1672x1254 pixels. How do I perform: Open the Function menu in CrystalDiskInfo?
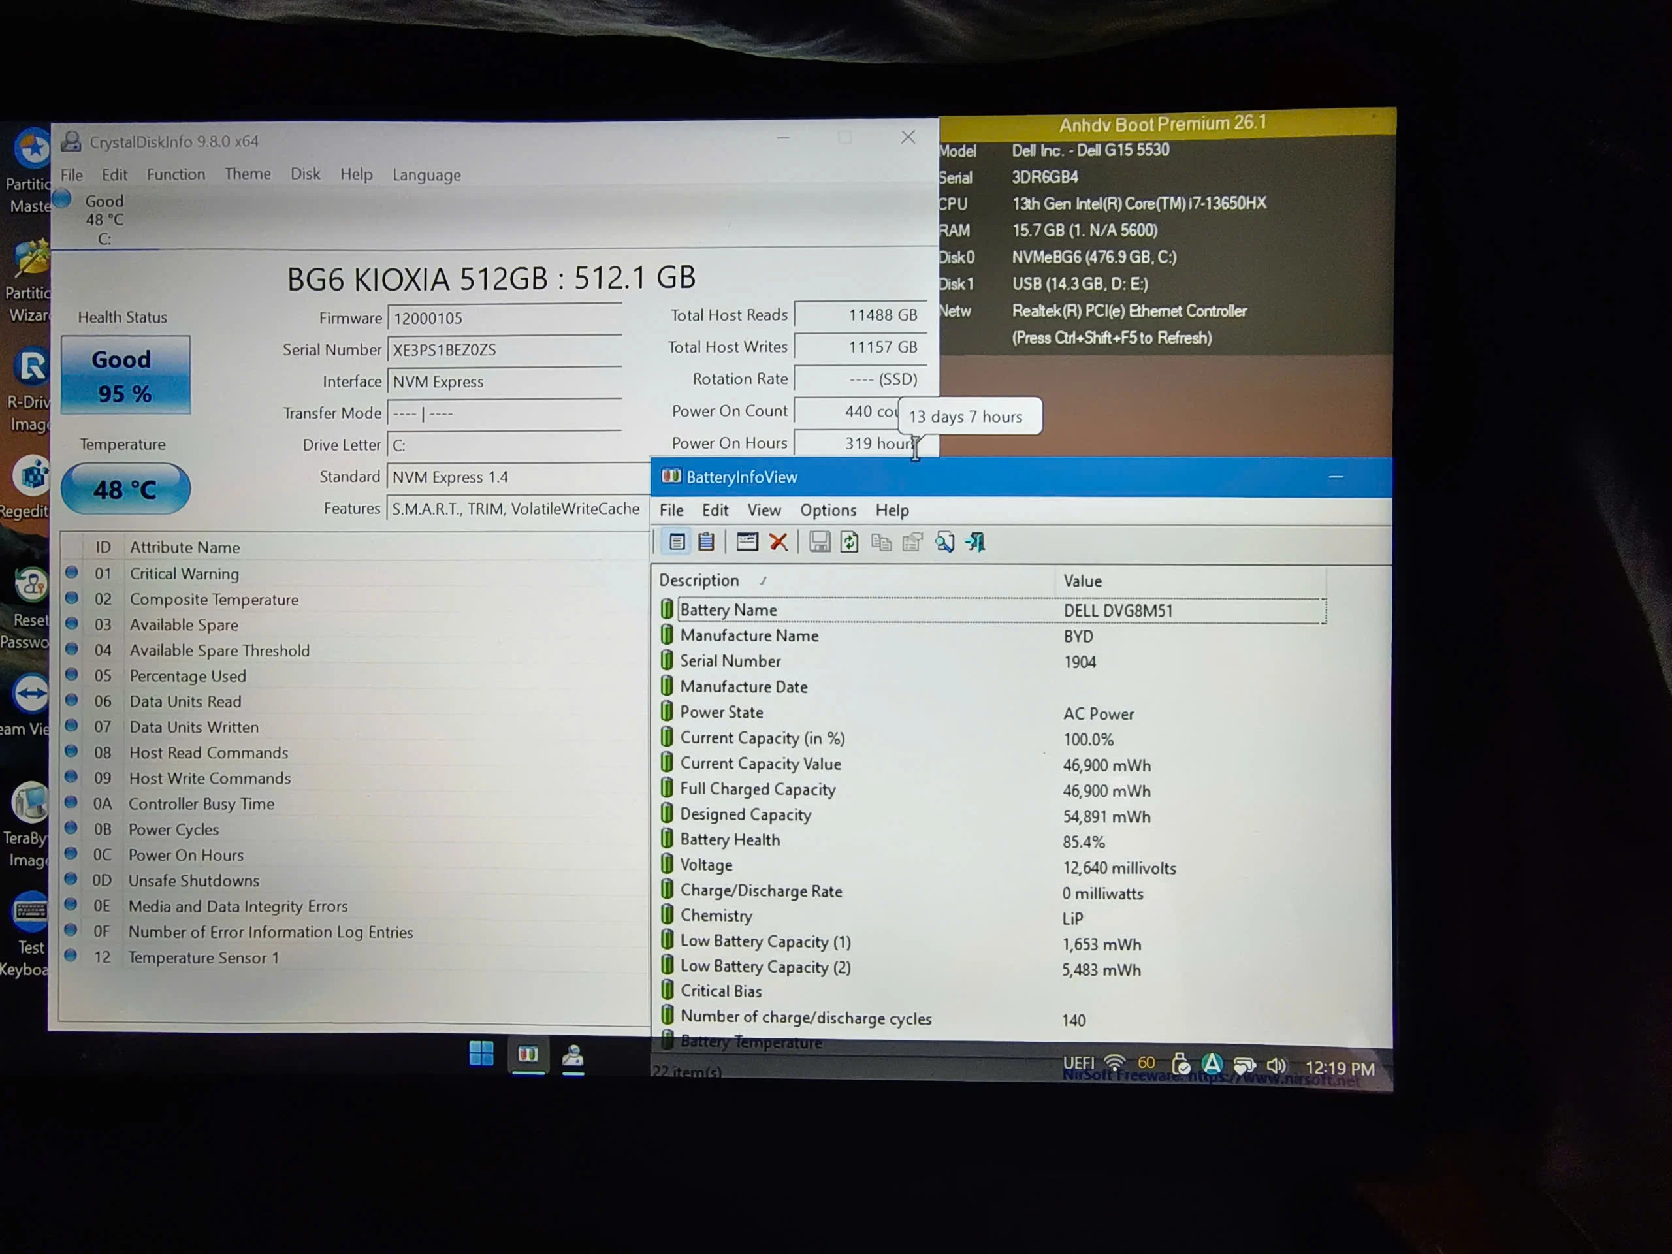[176, 174]
